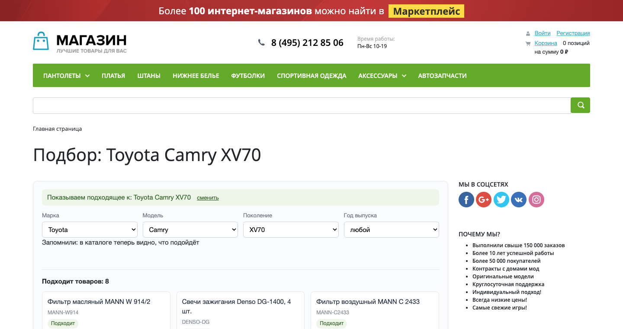623x329 pixels.
Task: Click the user profile icon near Войти
Action: (x=528, y=34)
